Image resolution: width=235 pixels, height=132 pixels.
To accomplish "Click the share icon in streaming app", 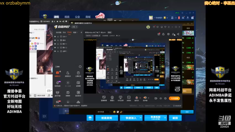I will click(178, 34).
